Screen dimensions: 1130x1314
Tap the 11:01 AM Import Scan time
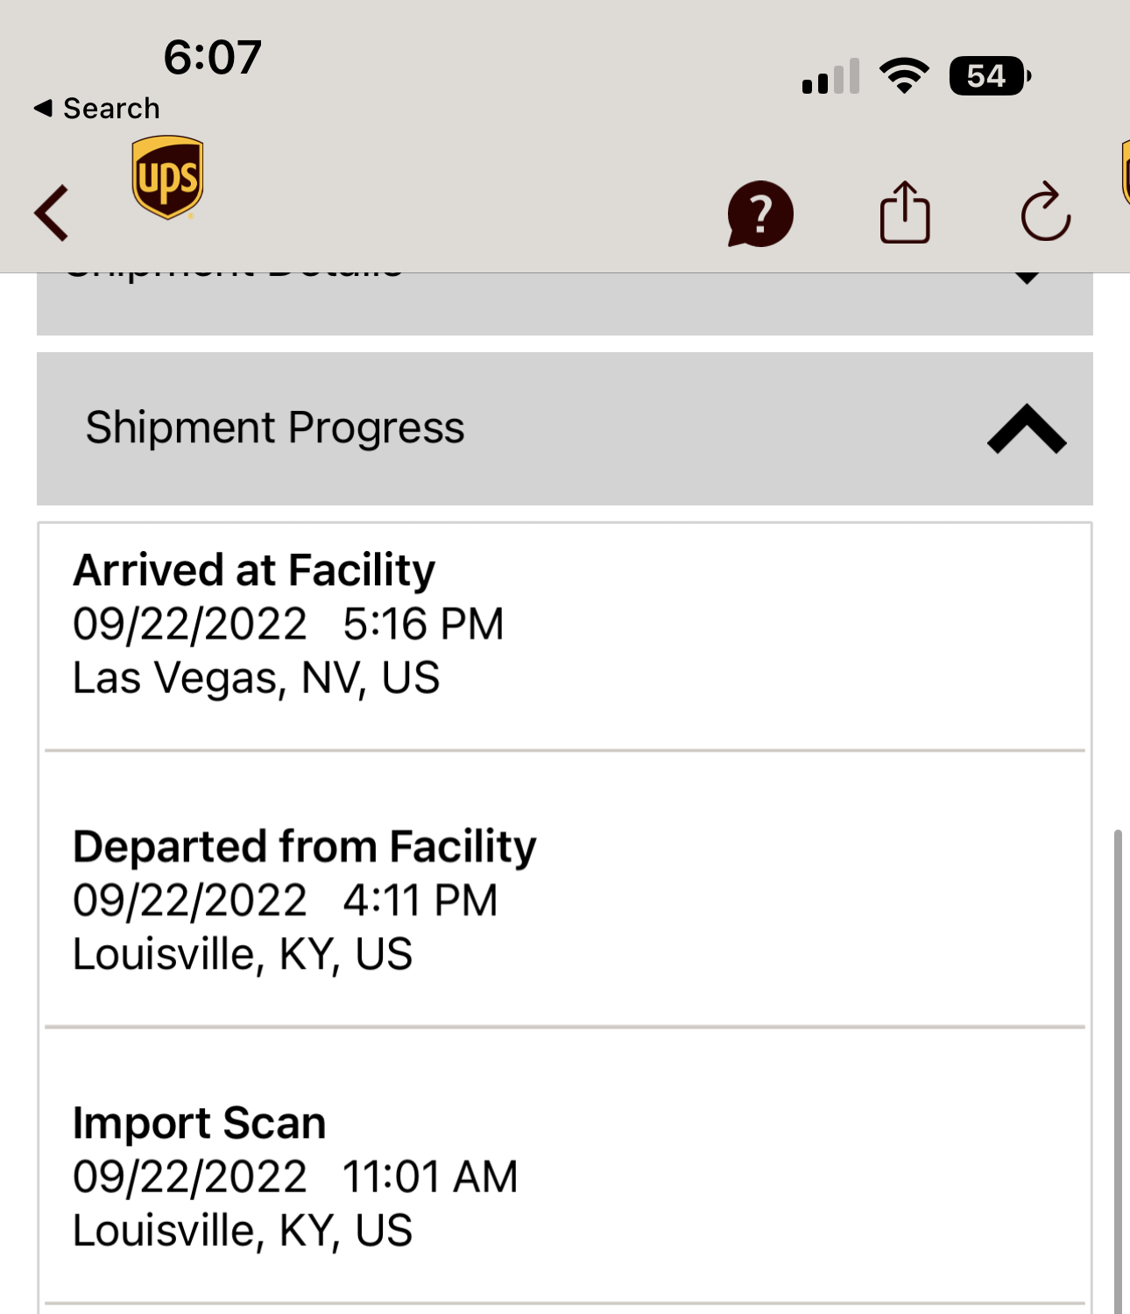pos(430,1176)
